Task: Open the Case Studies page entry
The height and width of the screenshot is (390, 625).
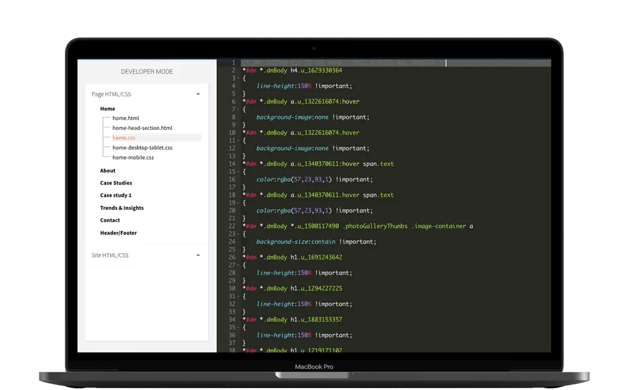Action: (116, 183)
